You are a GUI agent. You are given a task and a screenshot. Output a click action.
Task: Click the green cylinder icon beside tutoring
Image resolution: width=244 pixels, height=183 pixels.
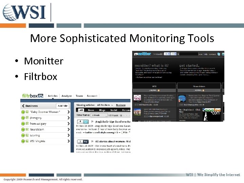(x=23, y=135)
